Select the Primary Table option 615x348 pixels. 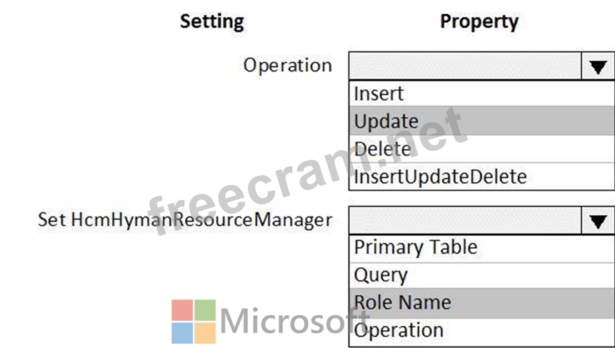(x=416, y=247)
